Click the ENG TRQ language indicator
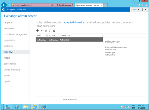 (x=133, y=107)
